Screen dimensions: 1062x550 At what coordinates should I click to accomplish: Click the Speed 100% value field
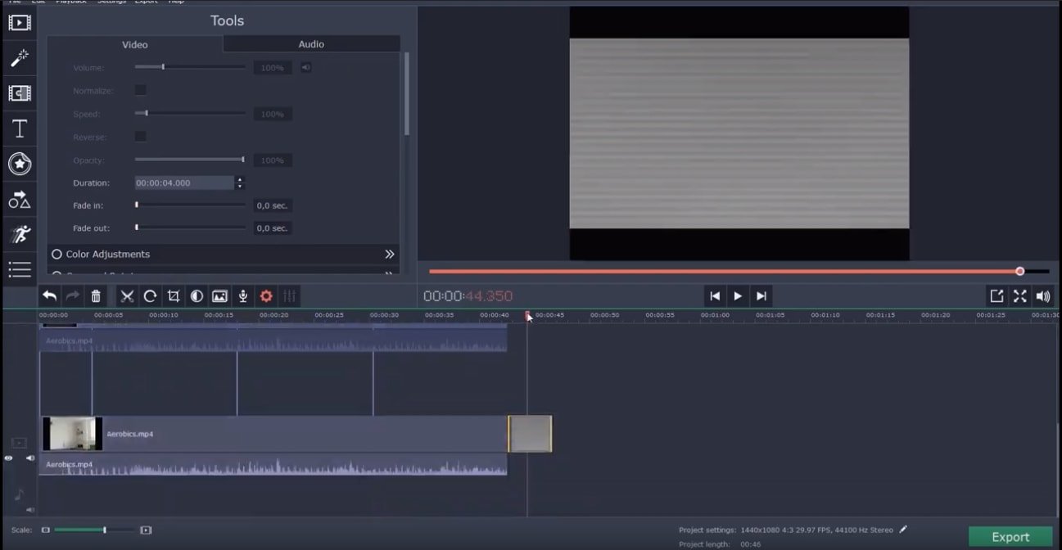pyautogui.click(x=273, y=114)
